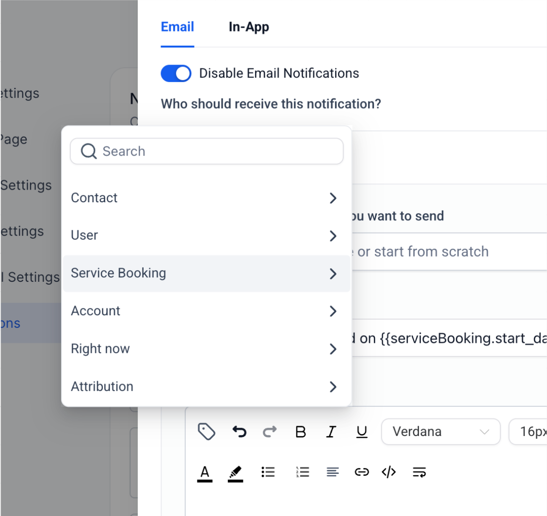
Task: Expand the Account merge field group
Action: point(207,311)
